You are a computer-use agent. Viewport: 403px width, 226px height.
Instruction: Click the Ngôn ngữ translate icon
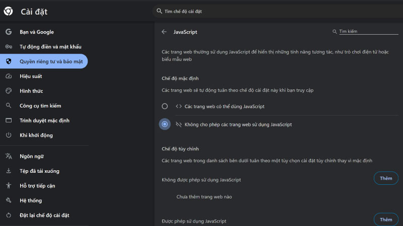(9, 156)
